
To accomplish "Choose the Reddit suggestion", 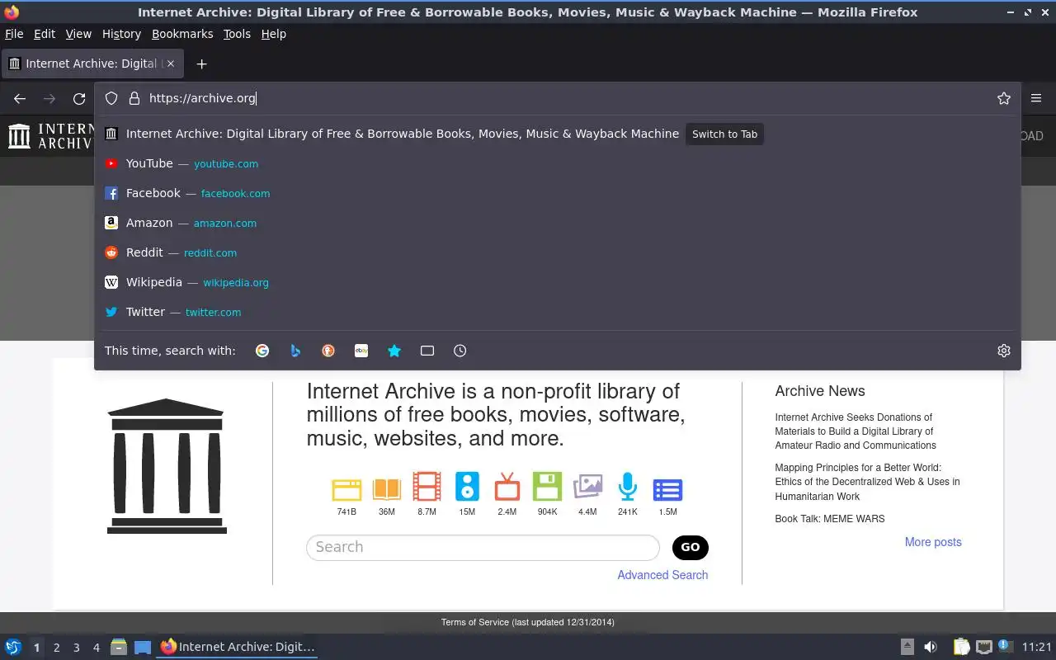I will pos(557,252).
